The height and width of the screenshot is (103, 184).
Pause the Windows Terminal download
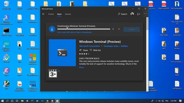click(x=113, y=29)
